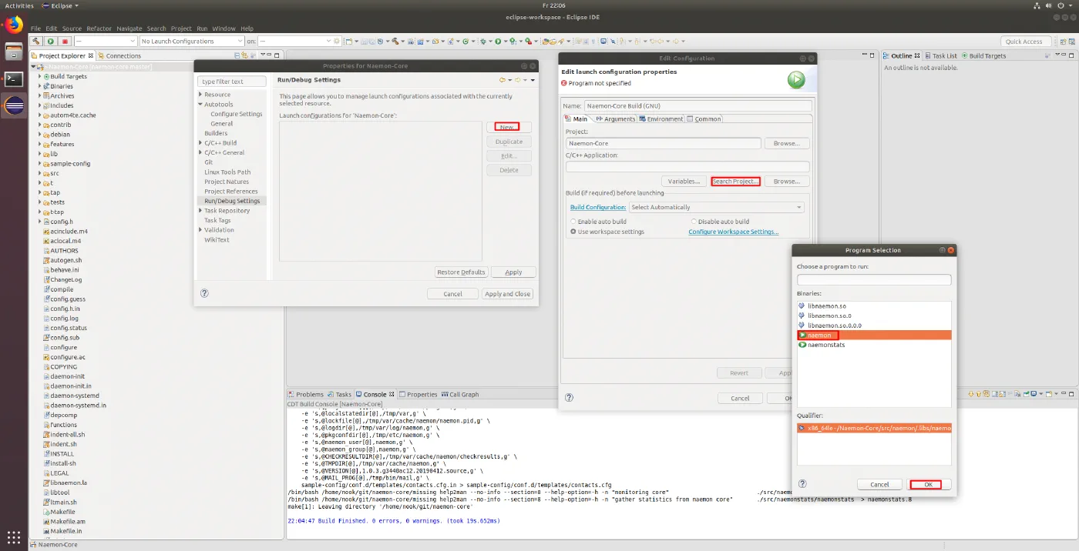Open the Window menu

(224, 28)
